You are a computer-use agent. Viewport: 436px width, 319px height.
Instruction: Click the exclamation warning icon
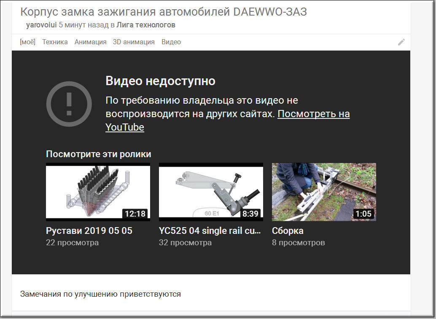click(x=69, y=104)
